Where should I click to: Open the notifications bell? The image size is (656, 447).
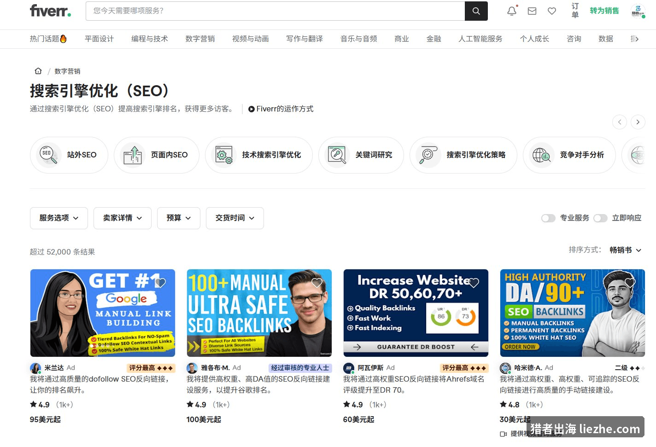coord(512,11)
